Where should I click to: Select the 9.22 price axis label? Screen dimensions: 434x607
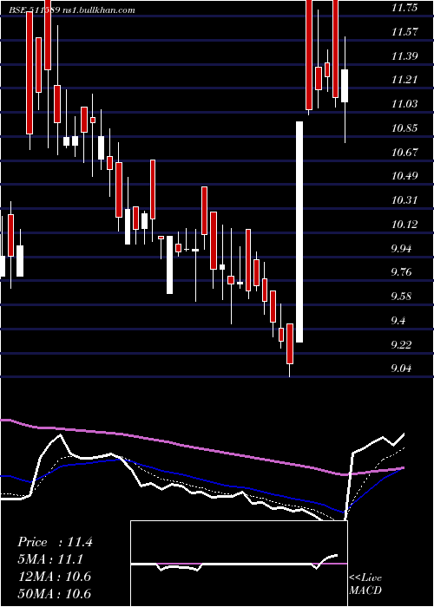point(401,344)
